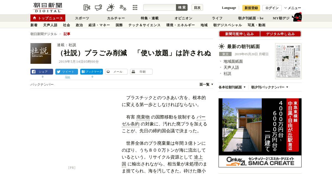Select 天声人語 in sub-navigation

tap(50, 25)
